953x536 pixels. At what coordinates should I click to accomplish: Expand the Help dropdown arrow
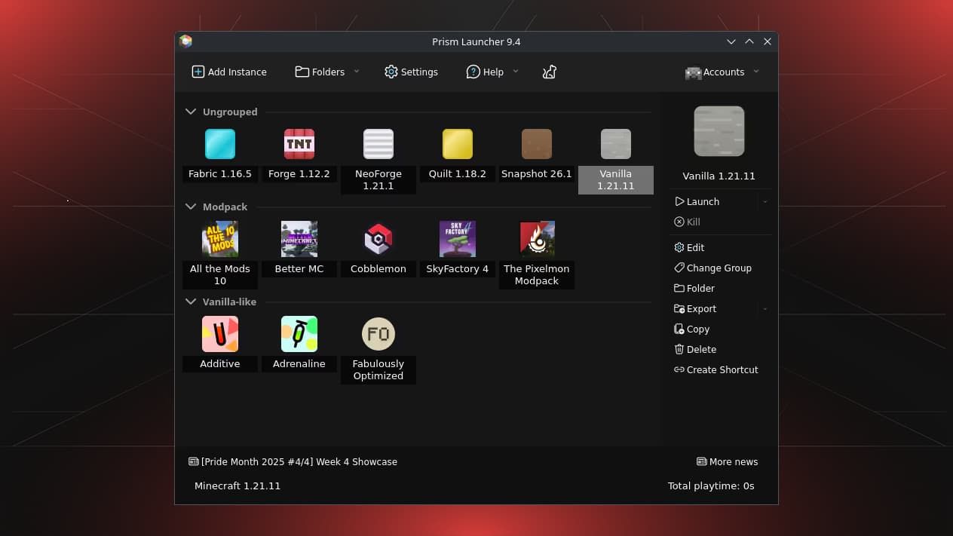tap(516, 72)
